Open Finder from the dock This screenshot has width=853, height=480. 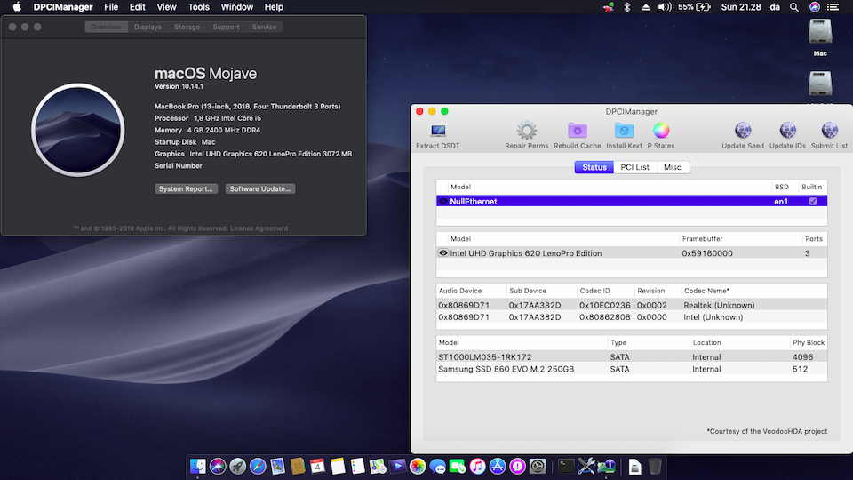(x=197, y=467)
